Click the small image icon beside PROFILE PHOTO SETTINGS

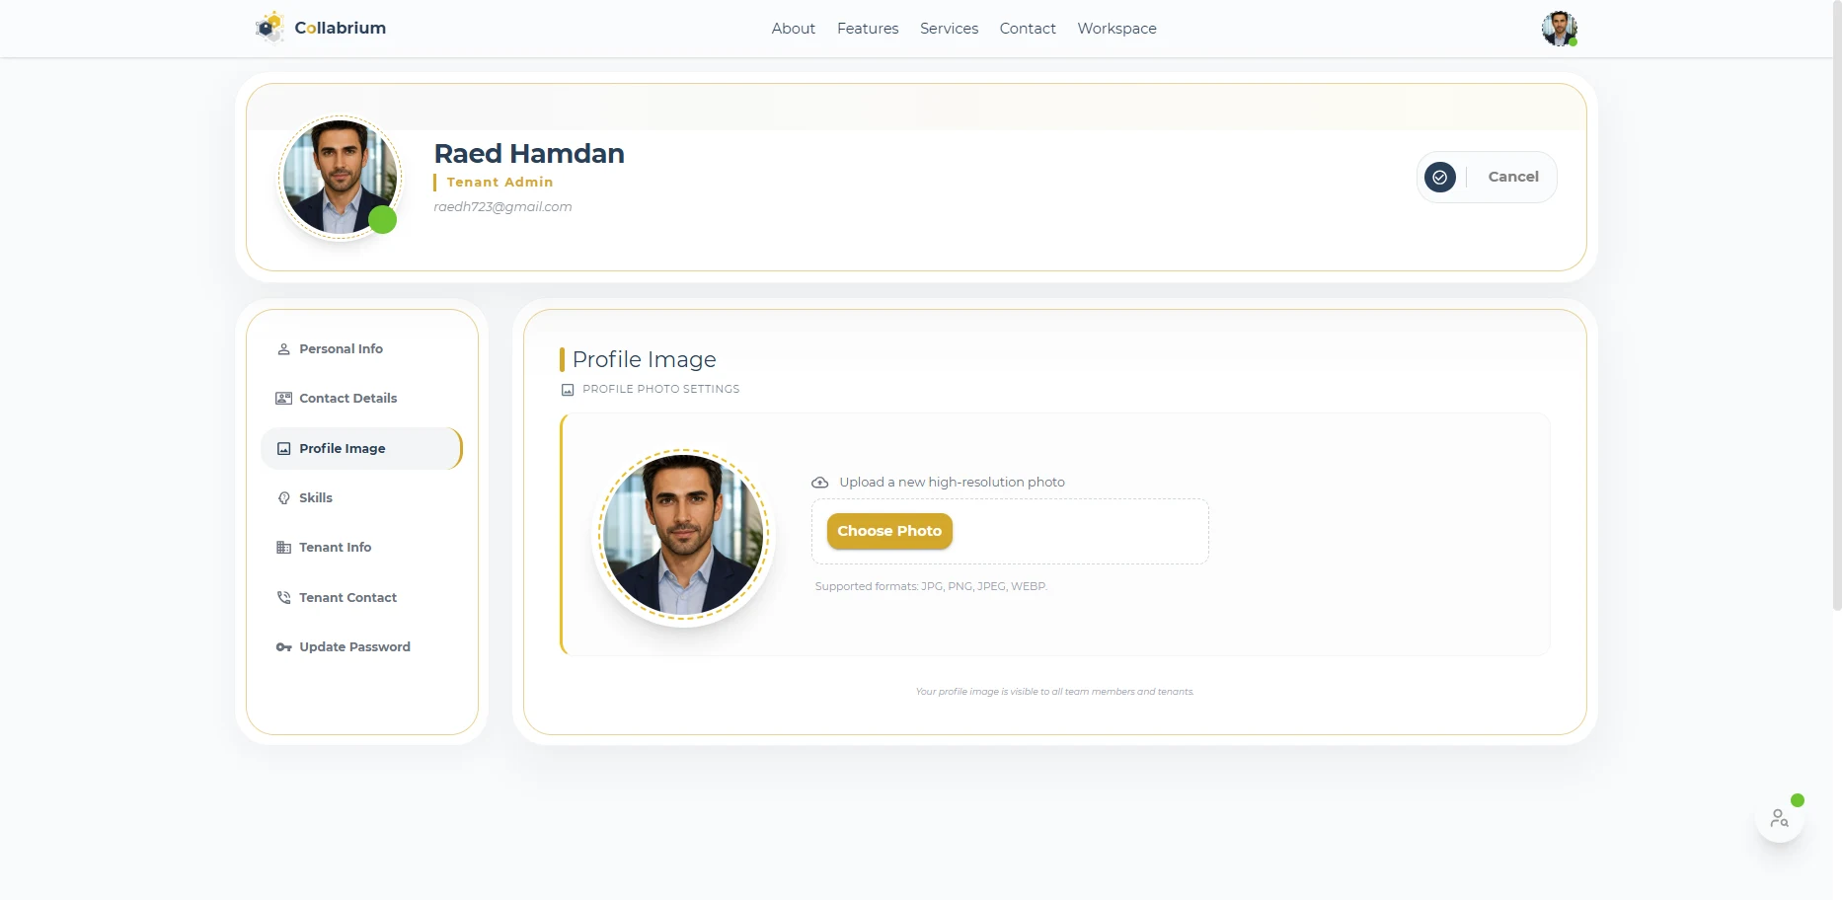[x=568, y=390]
